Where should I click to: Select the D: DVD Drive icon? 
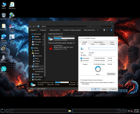pyautogui.click(x=51, y=47)
